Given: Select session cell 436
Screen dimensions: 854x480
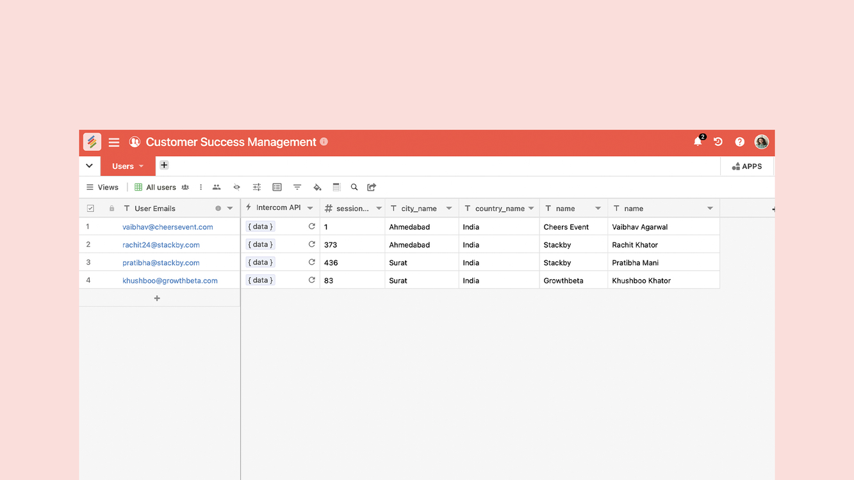Looking at the screenshot, I should tap(352, 263).
